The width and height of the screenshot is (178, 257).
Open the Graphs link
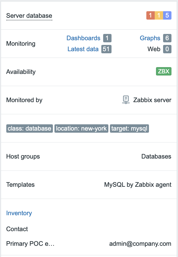tap(150, 38)
